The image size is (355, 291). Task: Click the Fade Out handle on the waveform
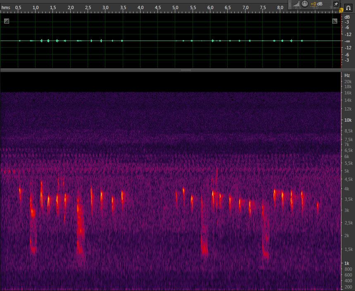(x=335, y=21)
